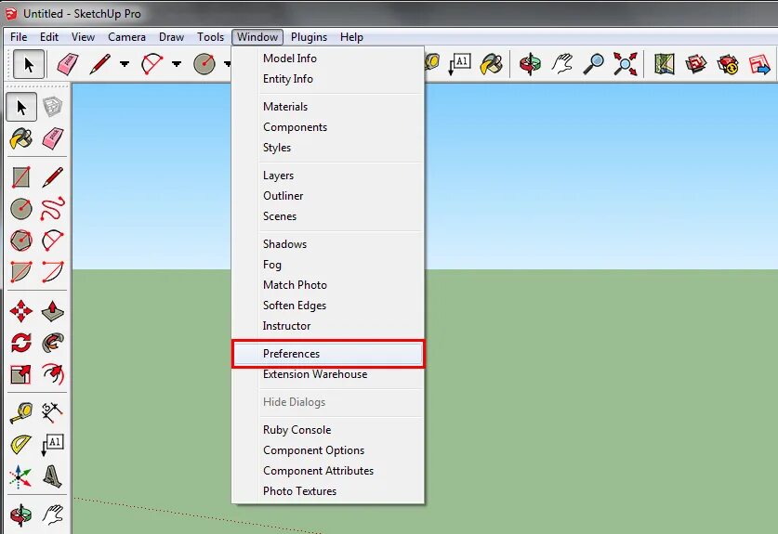778x534 pixels.
Task: Open the Help menu
Action: (x=351, y=37)
